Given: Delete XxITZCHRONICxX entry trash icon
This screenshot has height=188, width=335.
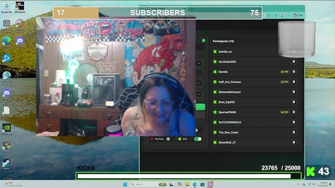Looking at the screenshot, I should (294, 122).
